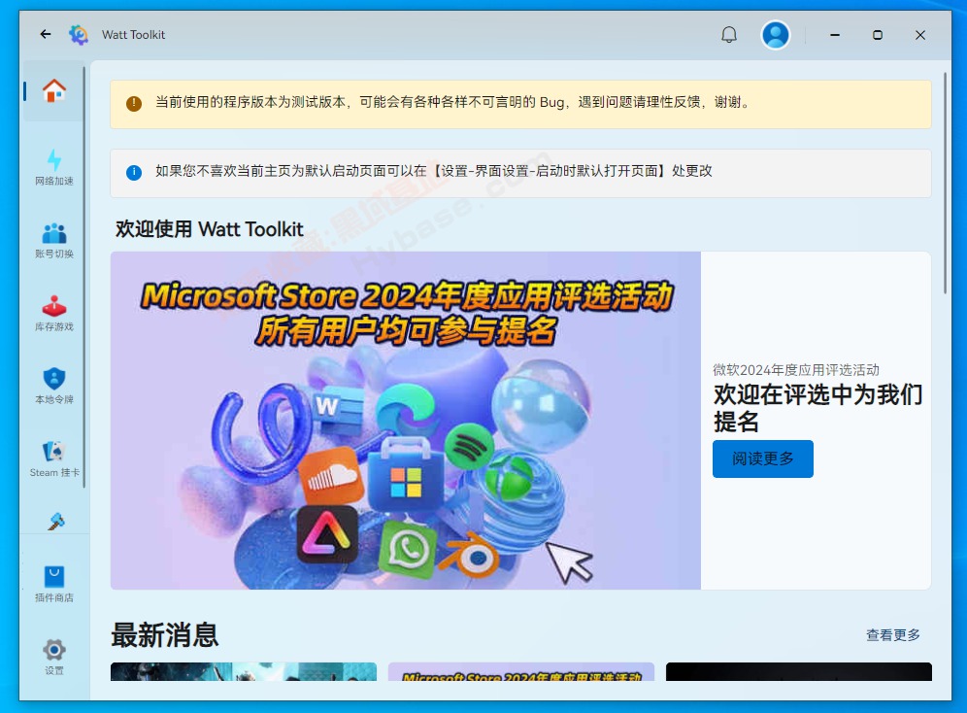The image size is (967, 713).
Task: Open 网络加速 network acceleration page
Action: (x=54, y=167)
